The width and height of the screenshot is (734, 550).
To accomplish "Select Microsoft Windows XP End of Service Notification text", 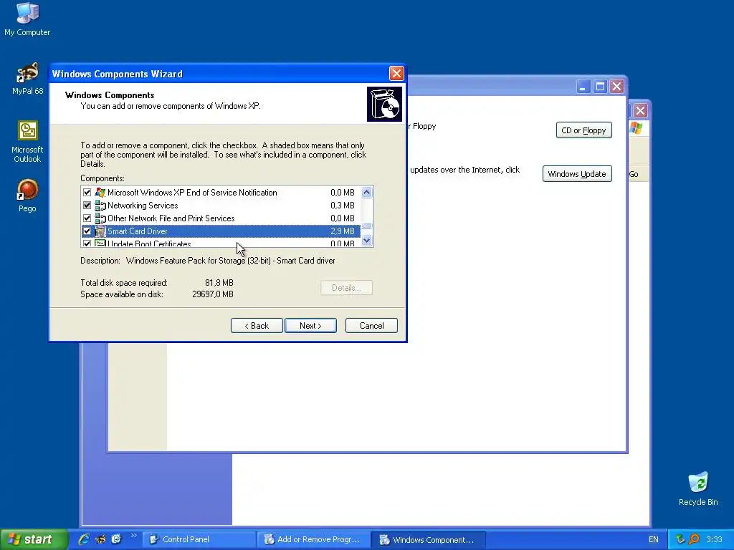I will 192,192.
